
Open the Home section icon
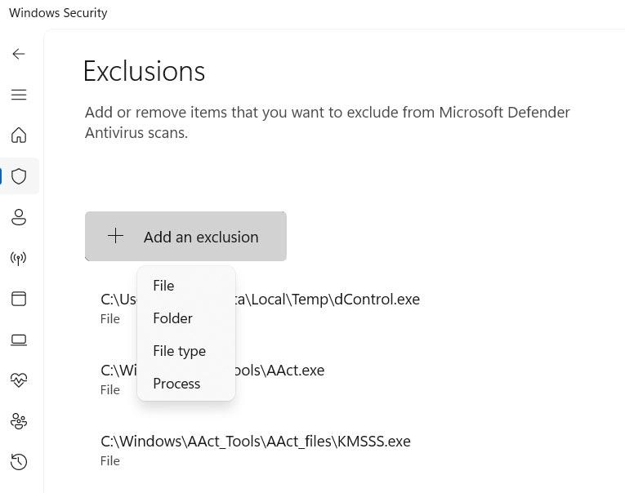click(x=19, y=135)
